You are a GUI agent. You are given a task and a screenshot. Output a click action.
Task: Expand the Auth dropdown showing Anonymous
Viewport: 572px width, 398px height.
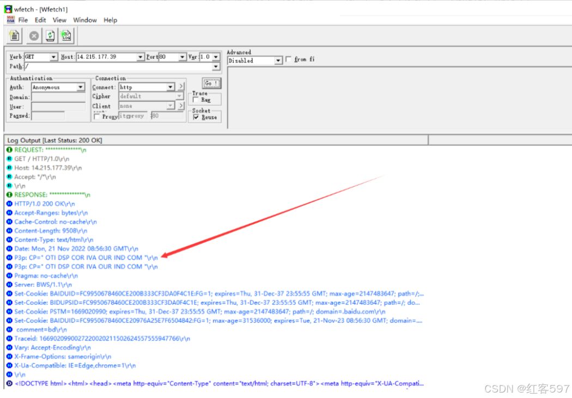(x=80, y=87)
